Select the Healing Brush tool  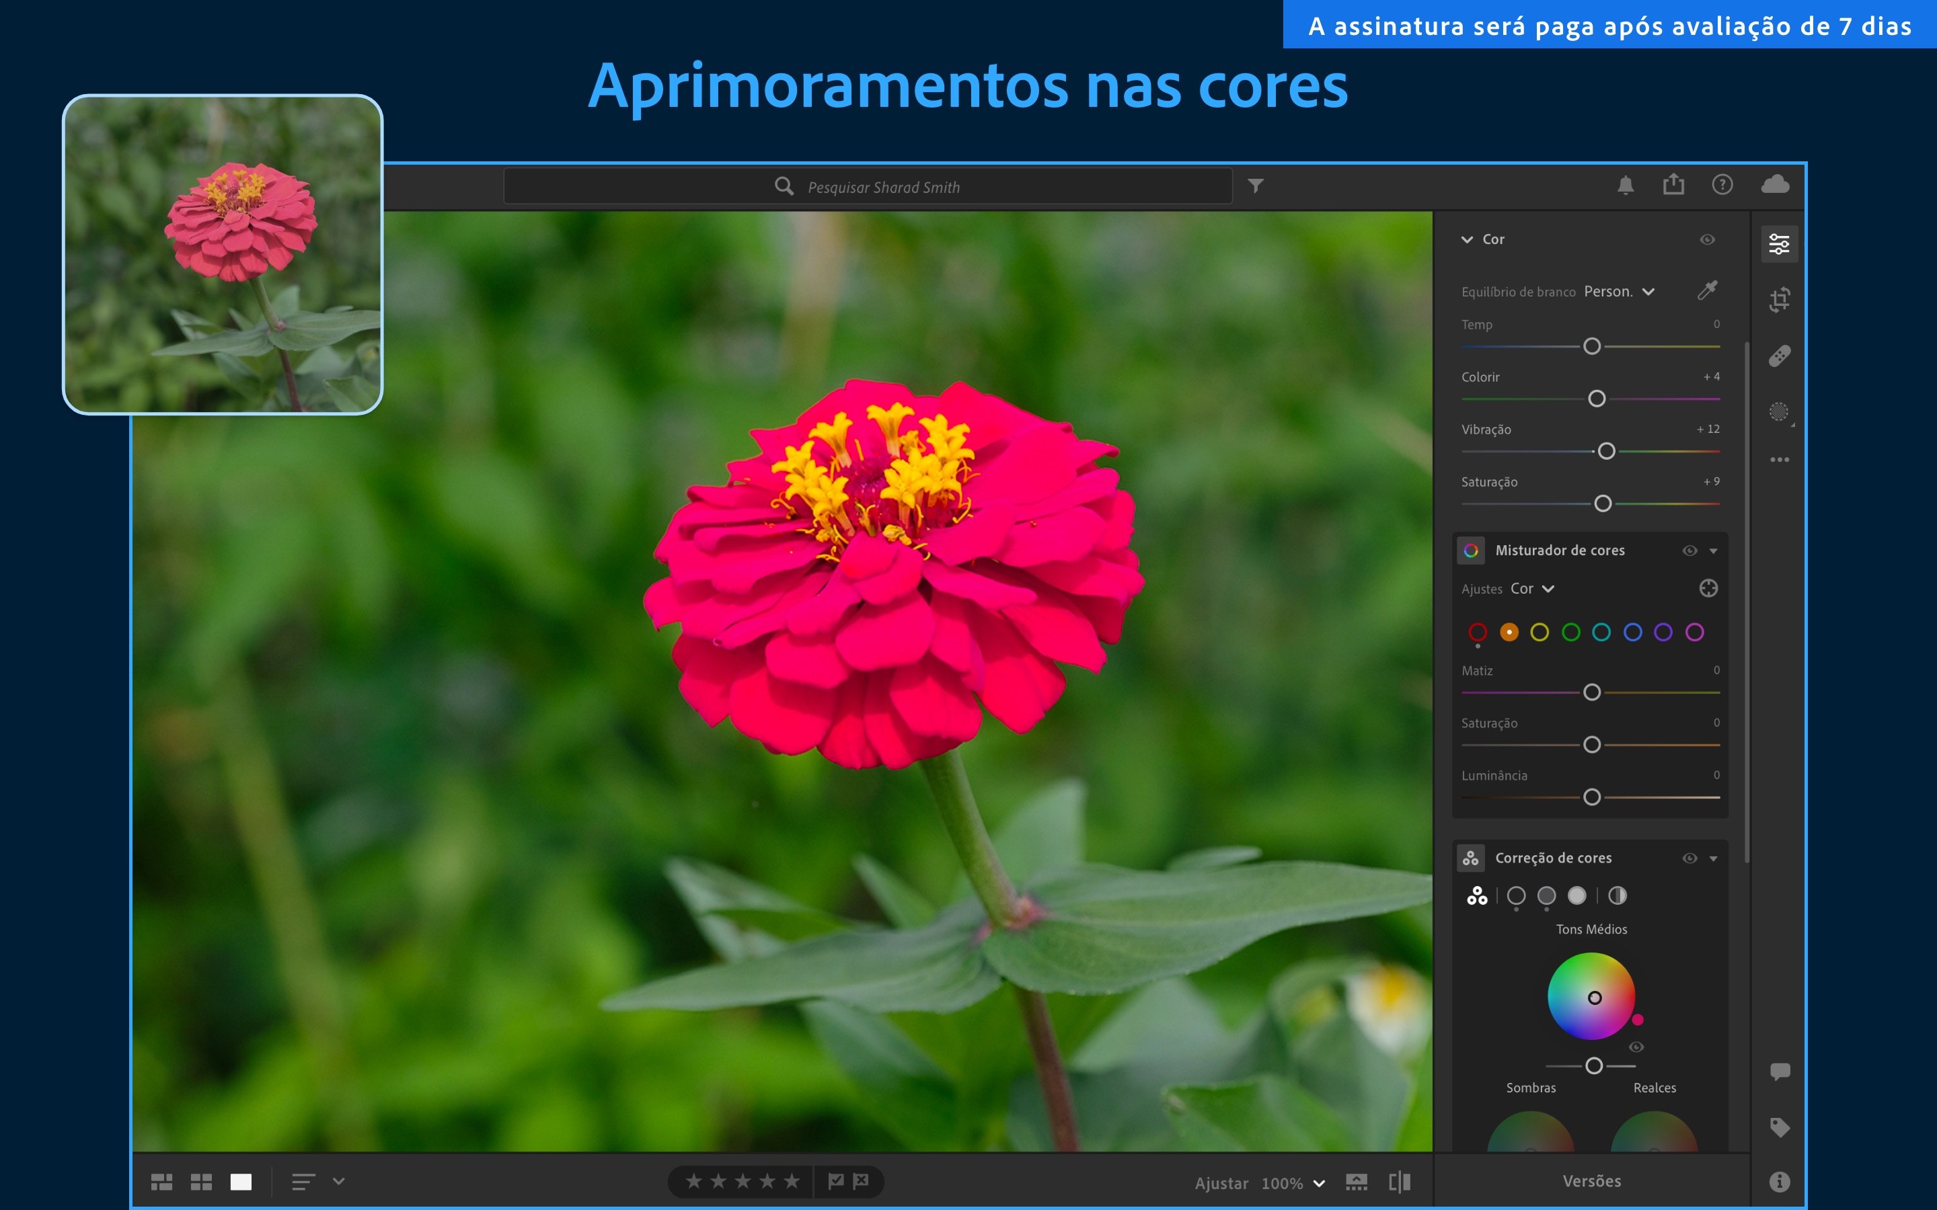pyautogui.click(x=1782, y=356)
